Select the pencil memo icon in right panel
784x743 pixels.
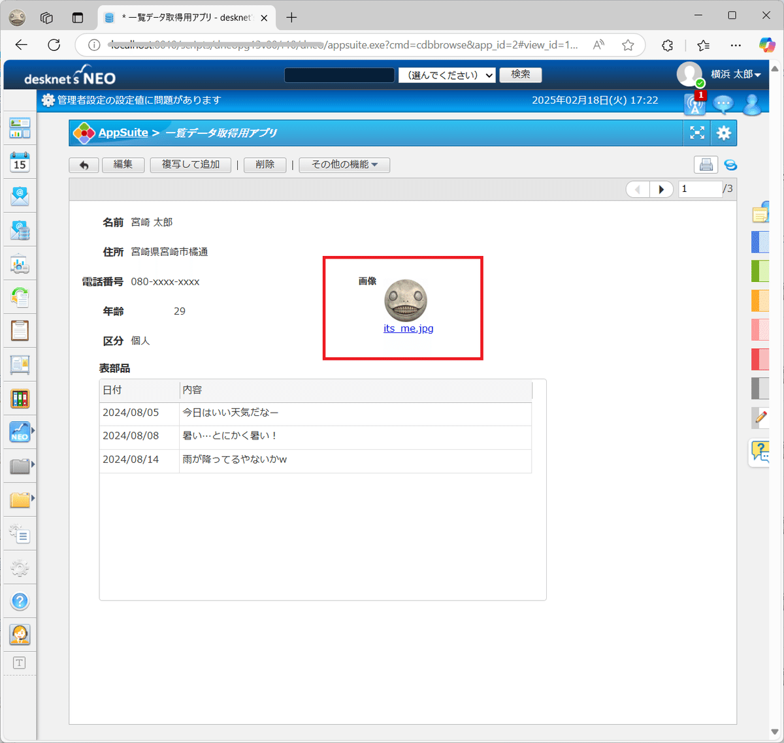760,418
